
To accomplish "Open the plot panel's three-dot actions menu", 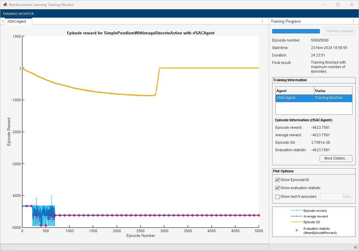I will 263,21.
